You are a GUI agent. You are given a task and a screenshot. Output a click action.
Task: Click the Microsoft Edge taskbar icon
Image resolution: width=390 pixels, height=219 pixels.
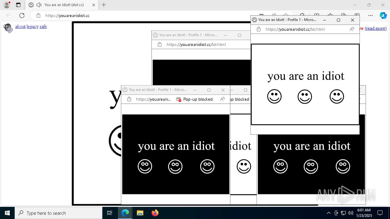125,213
